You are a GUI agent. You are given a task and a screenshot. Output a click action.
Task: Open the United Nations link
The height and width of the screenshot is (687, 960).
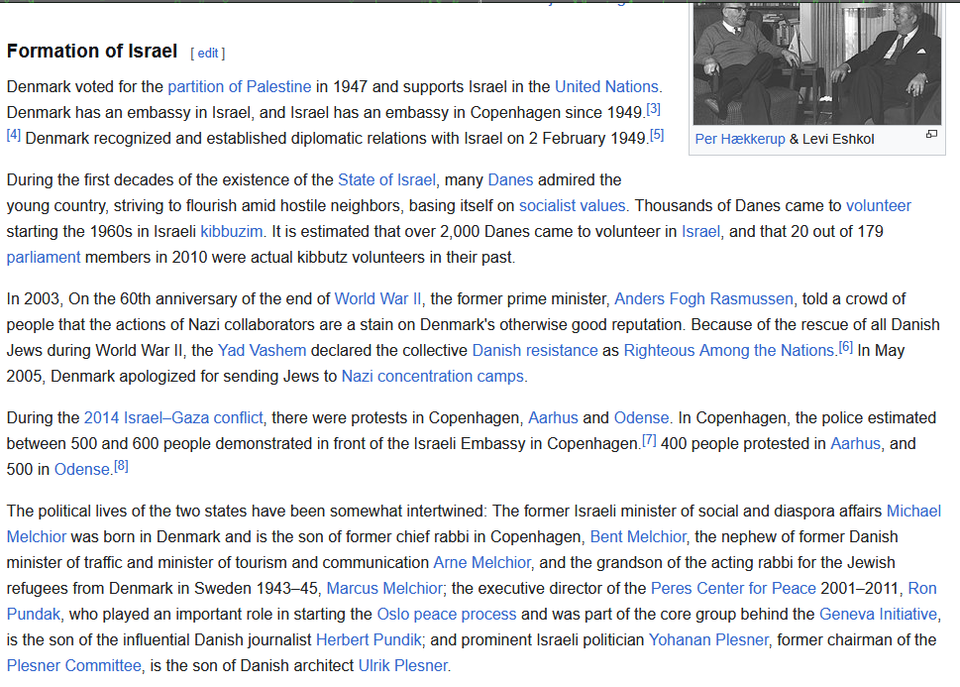coord(606,87)
